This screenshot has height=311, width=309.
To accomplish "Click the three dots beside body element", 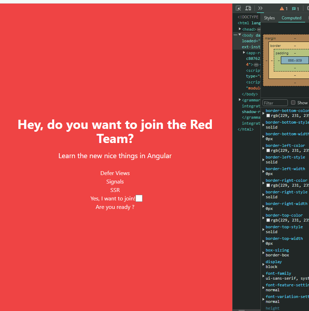I will point(235,35).
